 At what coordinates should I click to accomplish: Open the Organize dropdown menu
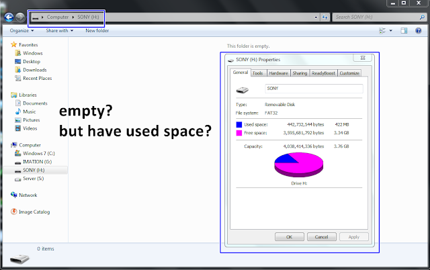[21, 31]
